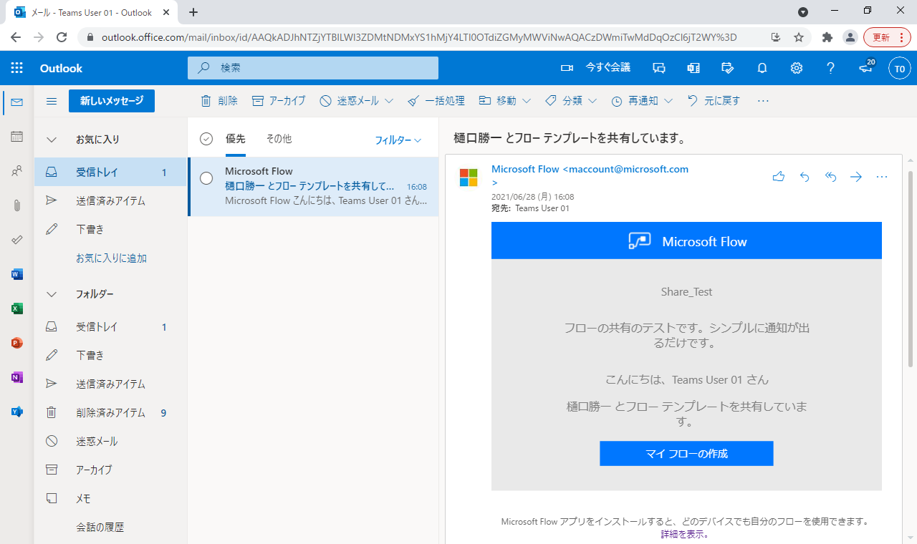This screenshot has height=544, width=917.
Task: Open the notifications bell
Action: point(762,68)
